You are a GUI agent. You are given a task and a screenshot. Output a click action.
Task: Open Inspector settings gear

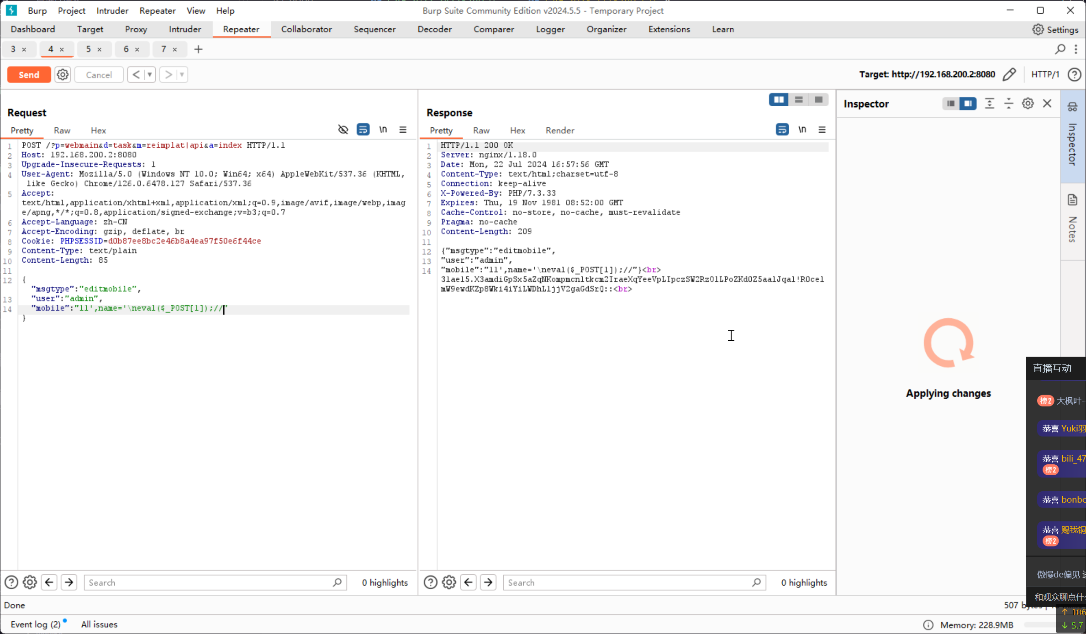click(1028, 104)
